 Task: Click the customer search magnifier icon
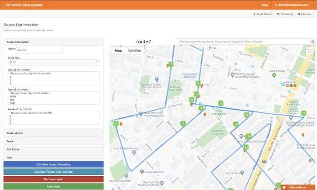point(313,42)
